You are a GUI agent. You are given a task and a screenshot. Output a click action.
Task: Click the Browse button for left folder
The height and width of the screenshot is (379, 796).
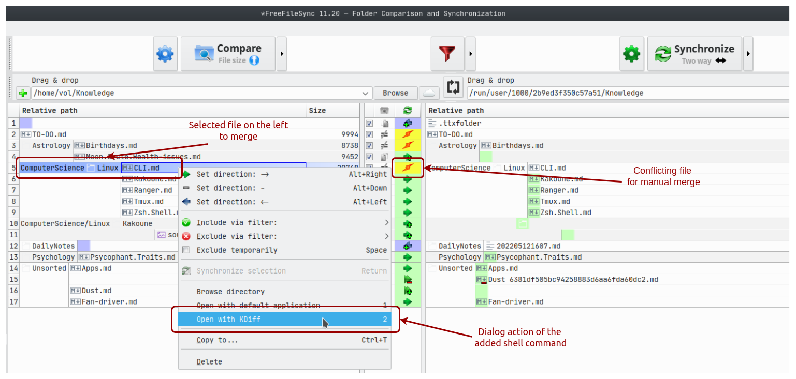pos(396,93)
